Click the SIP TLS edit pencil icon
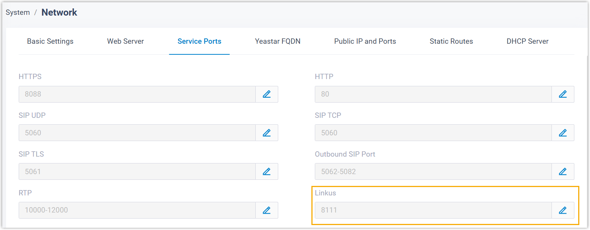Image resolution: width=590 pixels, height=230 pixels. (x=266, y=172)
